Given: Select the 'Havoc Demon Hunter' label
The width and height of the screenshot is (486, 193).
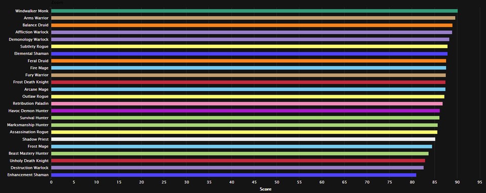Looking at the screenshot, I should point(29,111).
